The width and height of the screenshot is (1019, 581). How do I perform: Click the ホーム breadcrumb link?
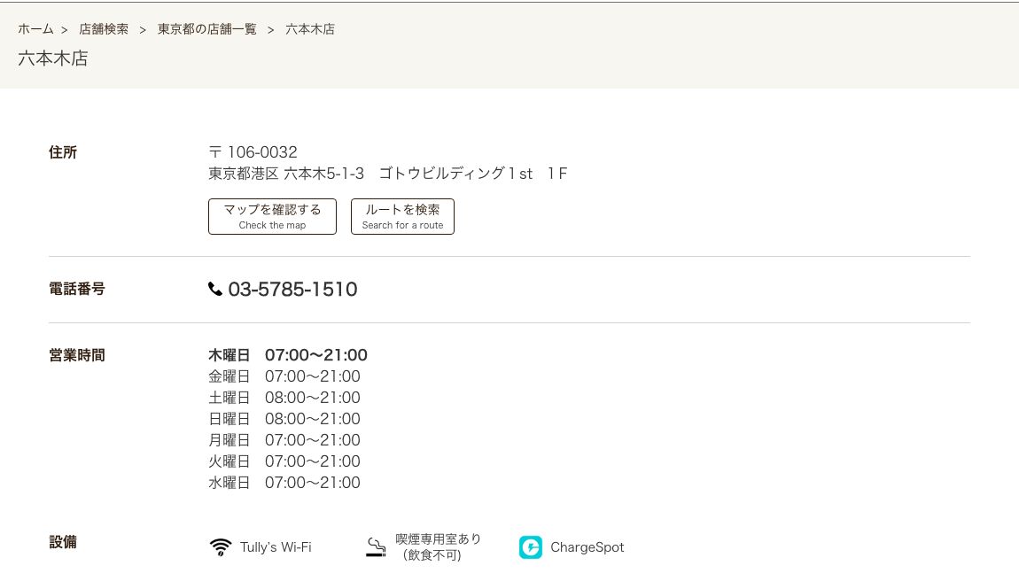(x=35, y=29)
